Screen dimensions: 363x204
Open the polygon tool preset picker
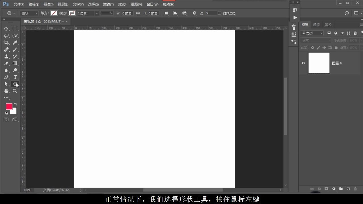(x=11, y=13)
